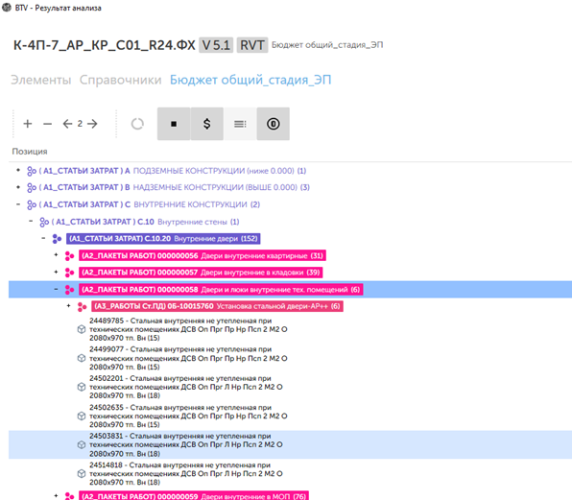Click the RVT badge

click(x=252, y=45)
